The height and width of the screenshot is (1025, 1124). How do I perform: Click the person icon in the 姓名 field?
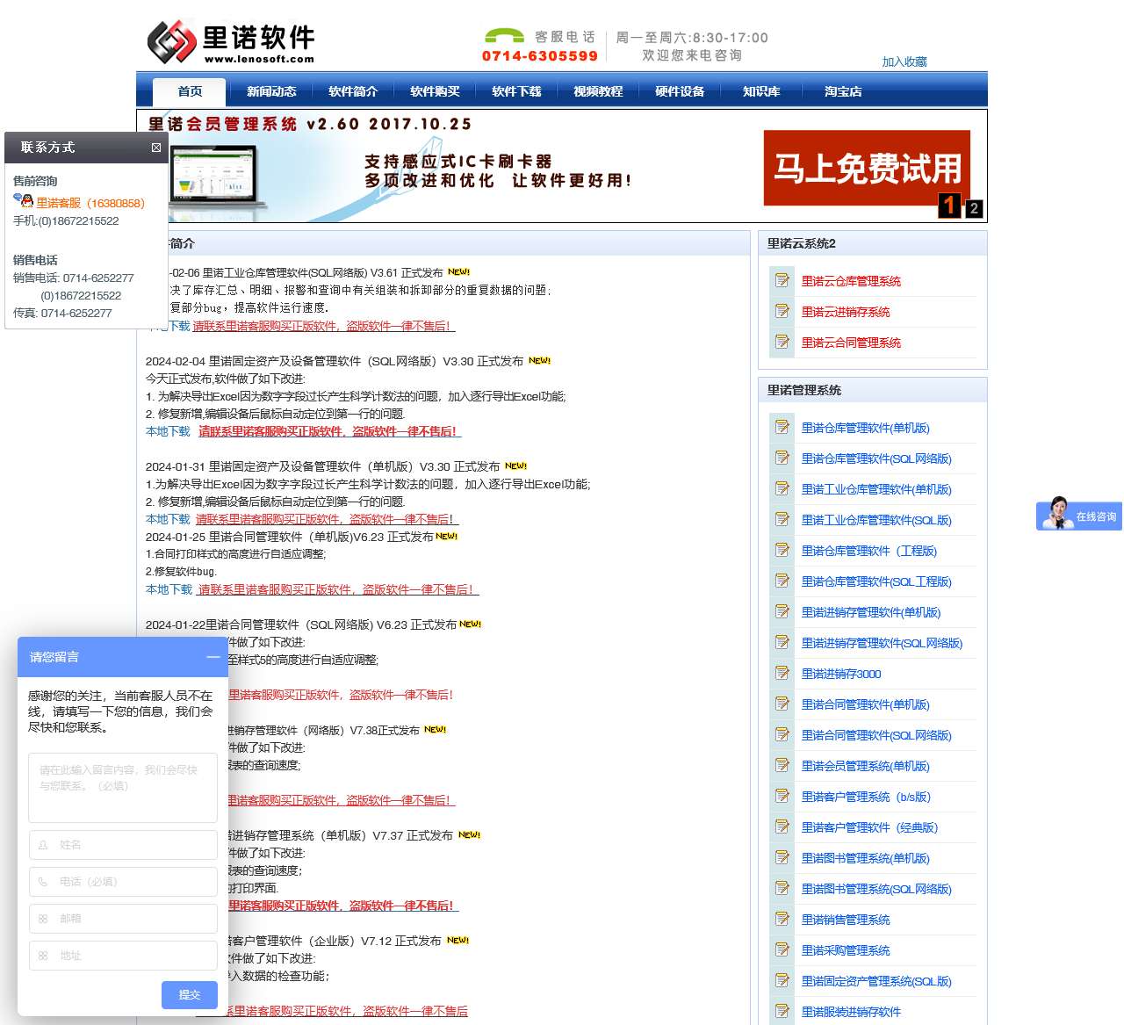(x=42, y=845)
